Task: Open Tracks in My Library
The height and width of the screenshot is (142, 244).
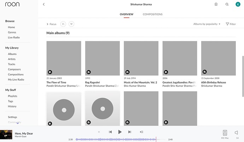Action: click(12, 64)
